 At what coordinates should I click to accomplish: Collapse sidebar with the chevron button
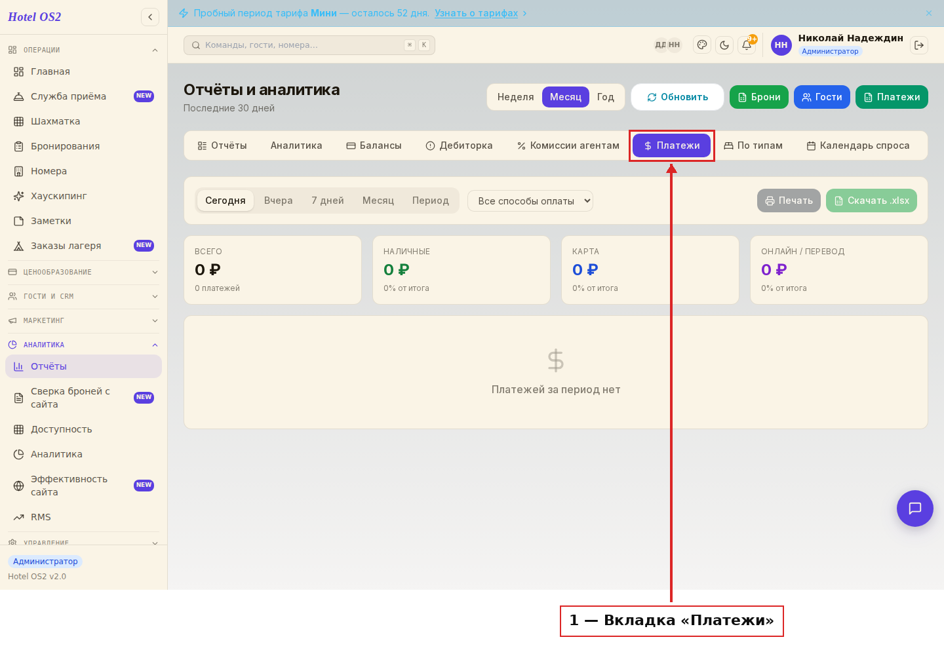[150, 17]
